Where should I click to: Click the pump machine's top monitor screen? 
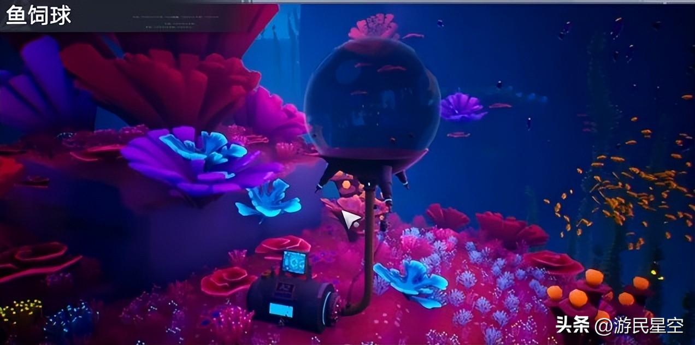pyautogui.click(x=294, y=263)
